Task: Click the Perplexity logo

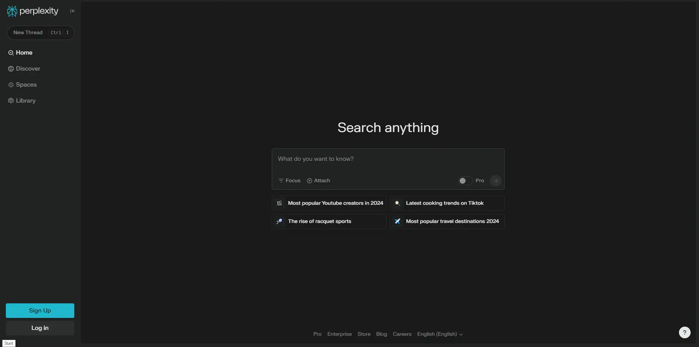Action: pyautogui.click(x=33, y=11)
